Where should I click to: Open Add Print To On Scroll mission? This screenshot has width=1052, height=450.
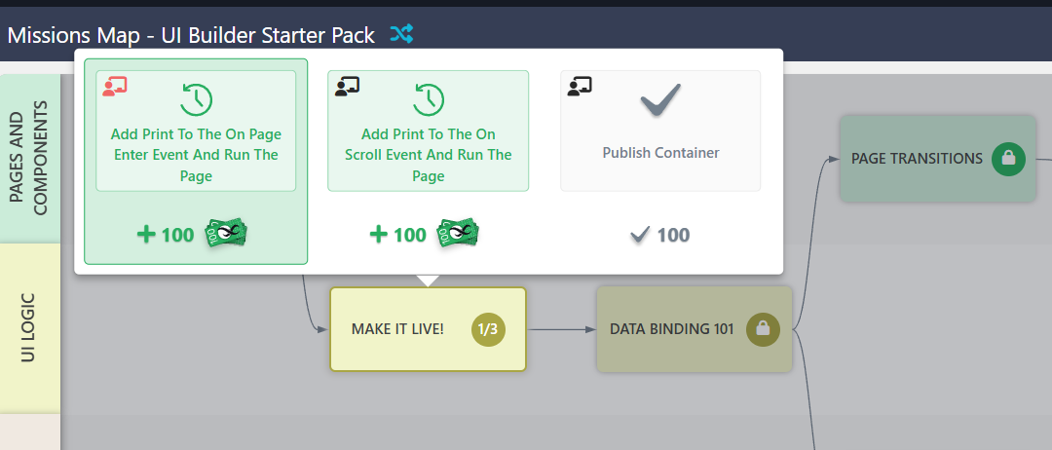point(429,155)
